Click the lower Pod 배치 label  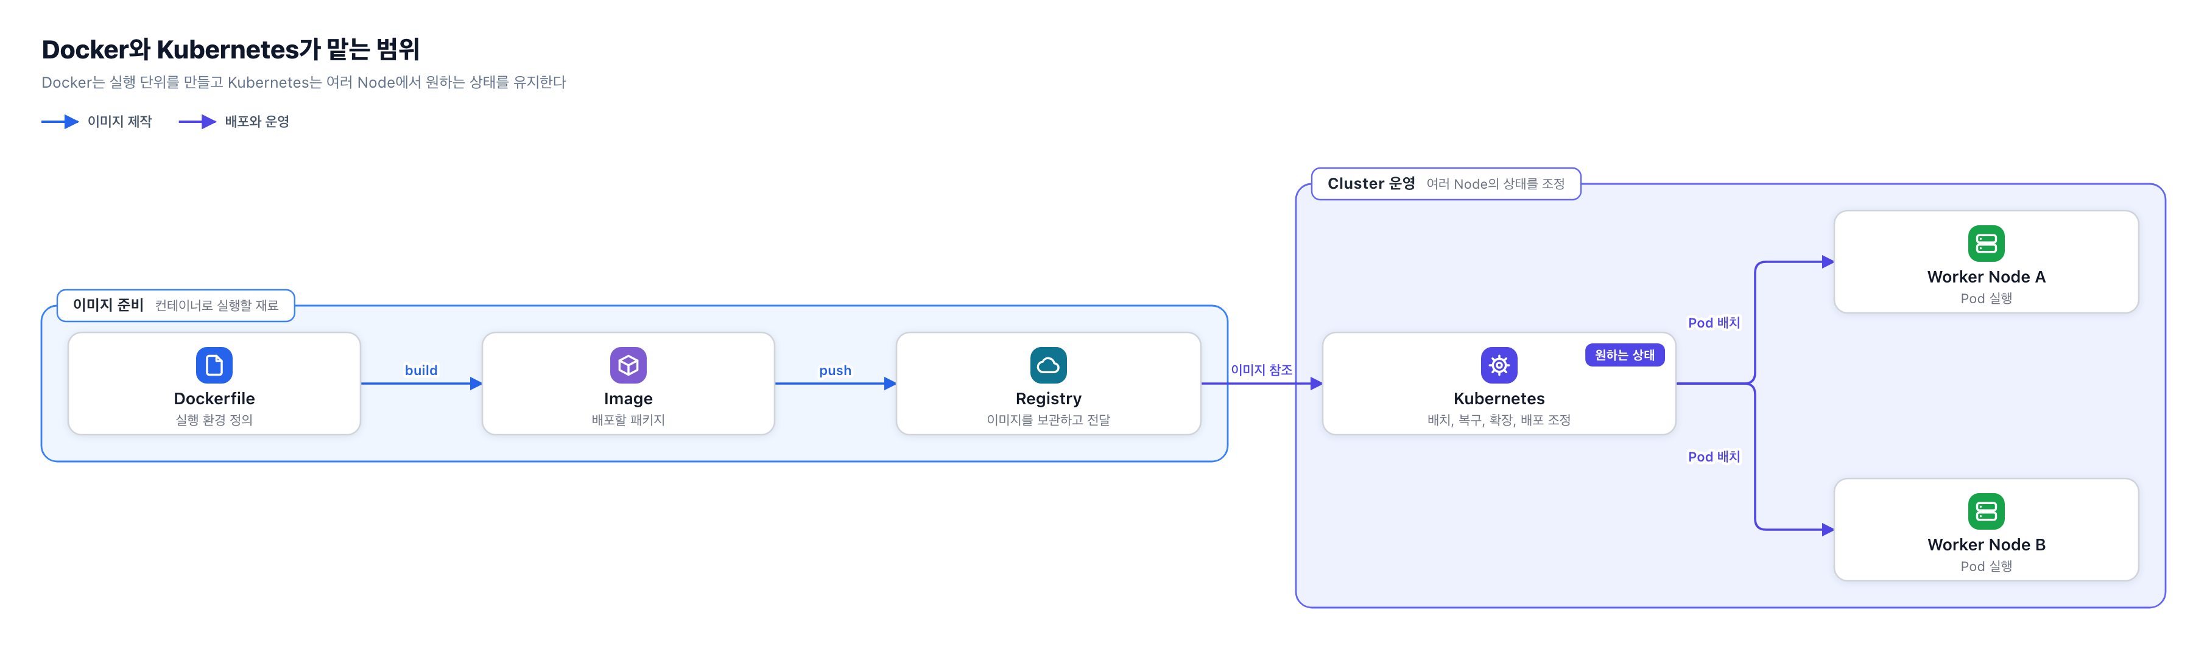pos(1714,457)
